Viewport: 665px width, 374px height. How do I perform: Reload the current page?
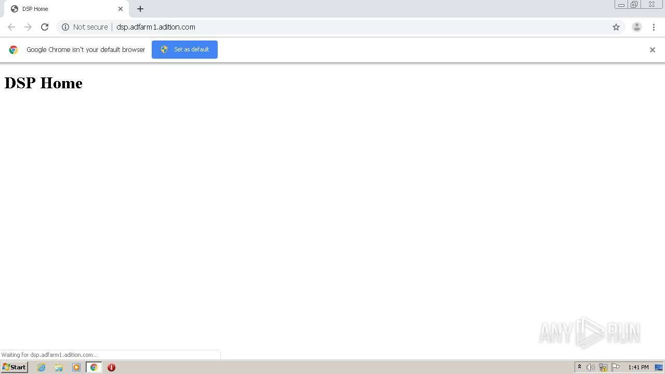pos(45,27)
